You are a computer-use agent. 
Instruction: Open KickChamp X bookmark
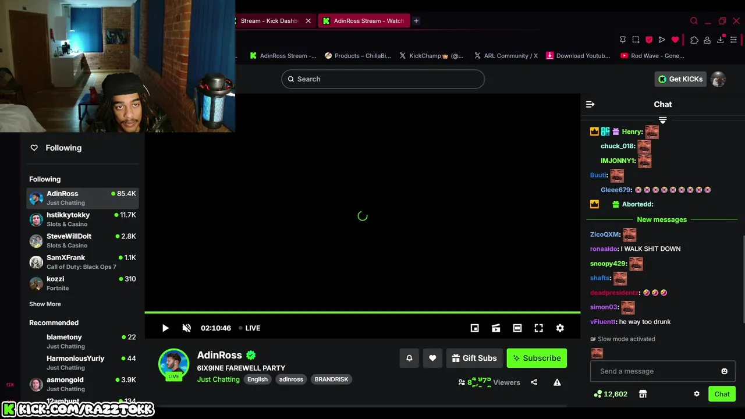(431, 56)
